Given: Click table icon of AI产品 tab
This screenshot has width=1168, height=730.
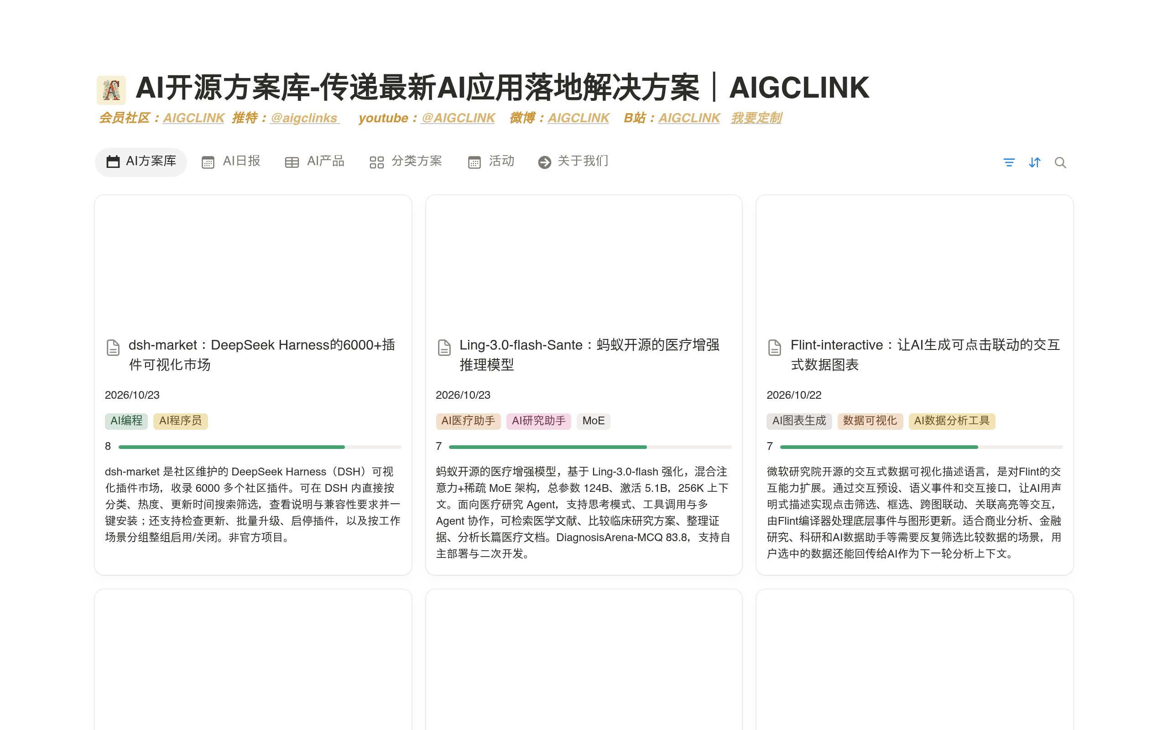Looking at the screenshot, I should 292,162.
